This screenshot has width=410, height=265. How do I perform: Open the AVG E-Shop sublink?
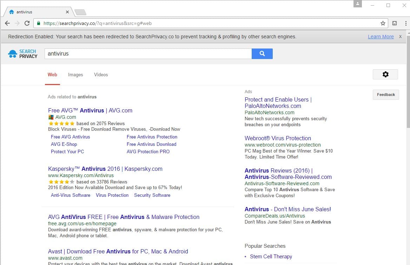point(64,144)
